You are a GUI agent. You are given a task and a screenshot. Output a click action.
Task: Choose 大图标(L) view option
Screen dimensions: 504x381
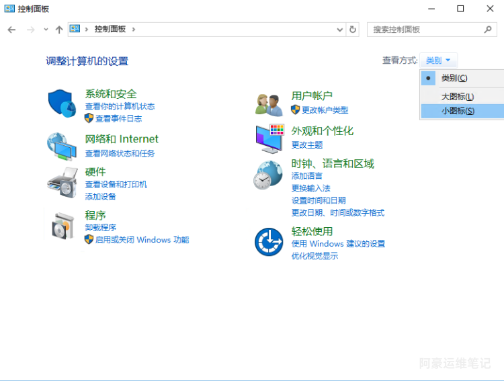458,97
